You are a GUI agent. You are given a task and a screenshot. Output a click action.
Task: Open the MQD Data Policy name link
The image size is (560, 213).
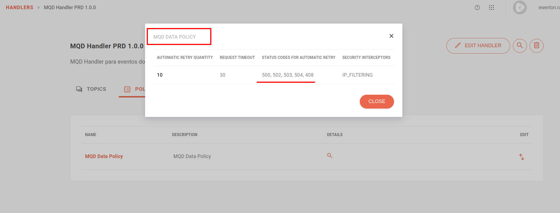104,156
